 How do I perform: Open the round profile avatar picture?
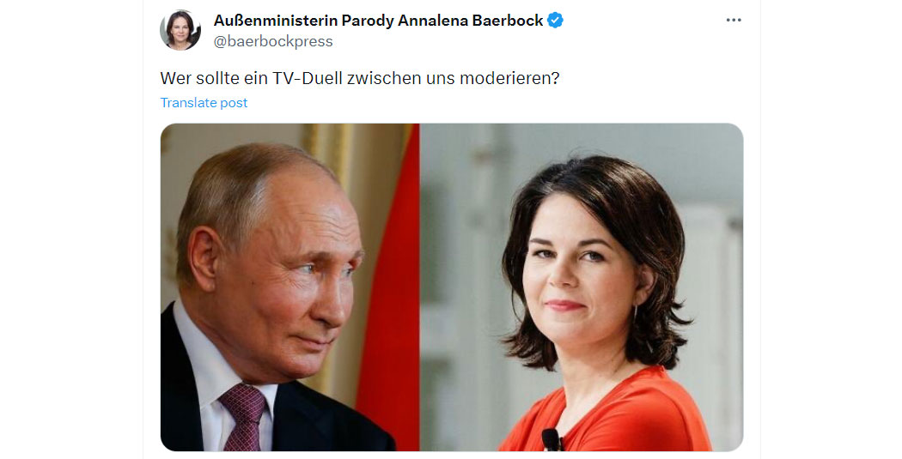point(180,30)
